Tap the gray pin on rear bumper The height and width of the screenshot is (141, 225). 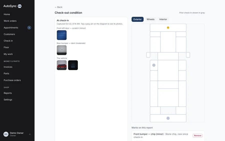[x=168, y=118]
